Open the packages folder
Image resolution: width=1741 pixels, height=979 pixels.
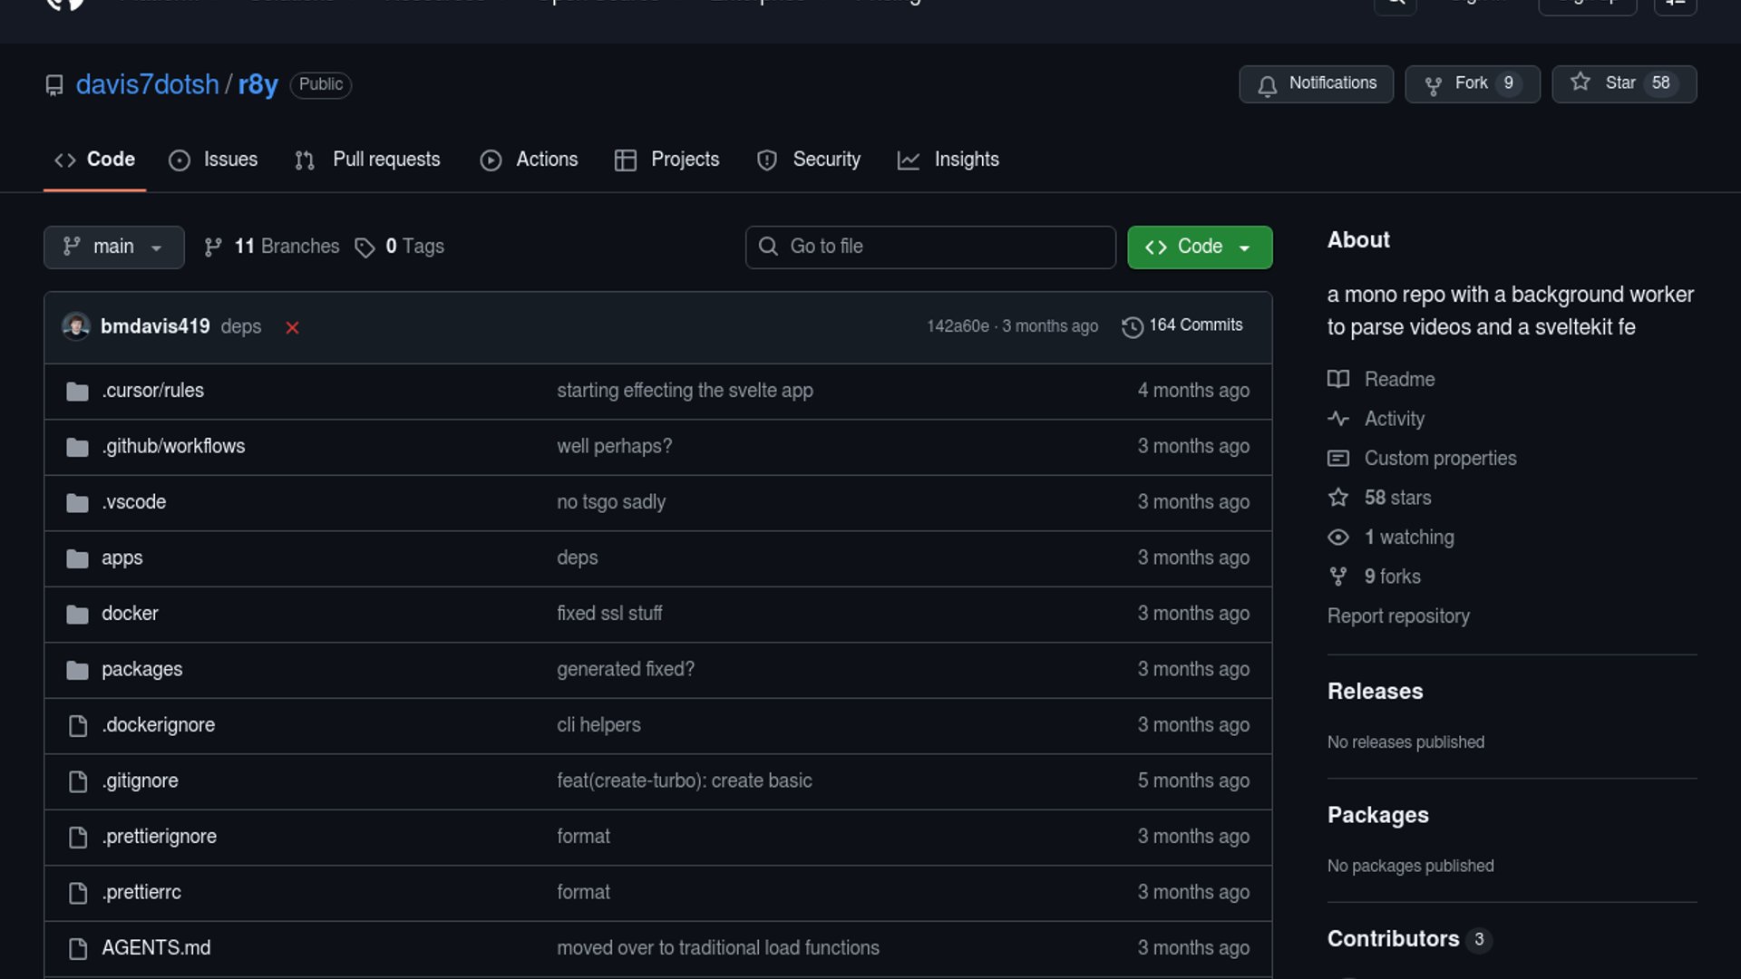141,669
